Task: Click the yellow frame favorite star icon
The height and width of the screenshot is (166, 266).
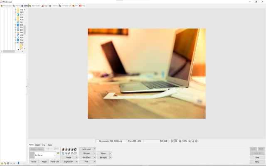Action: click(x=58, y=153)
